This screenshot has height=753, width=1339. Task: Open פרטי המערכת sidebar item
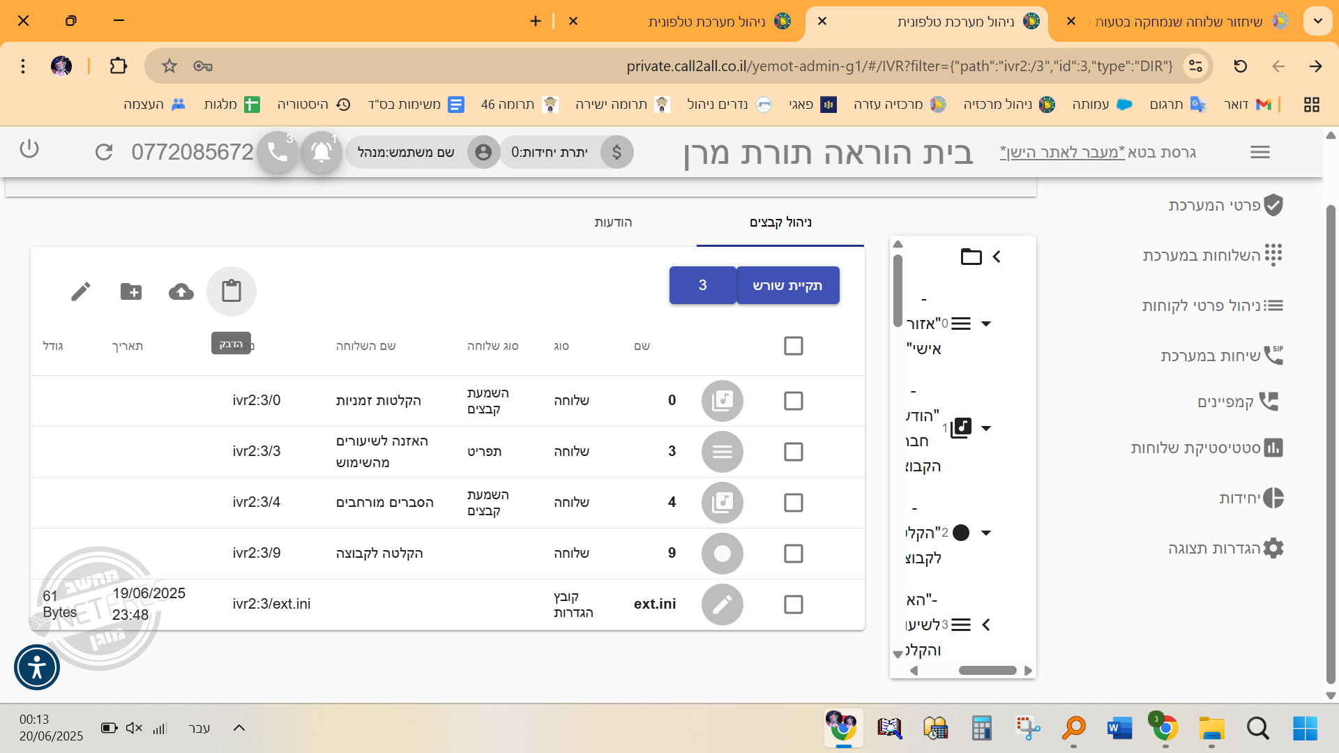(x=1226, y=205)
